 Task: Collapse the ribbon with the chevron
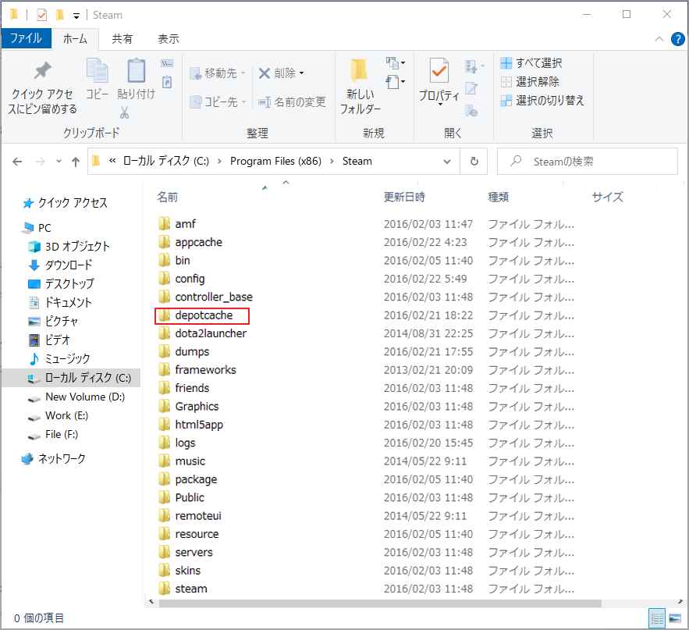pos(659,39)
